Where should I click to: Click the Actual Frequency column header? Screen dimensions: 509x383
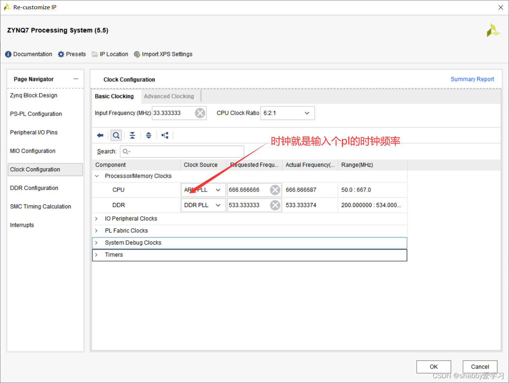310,165
